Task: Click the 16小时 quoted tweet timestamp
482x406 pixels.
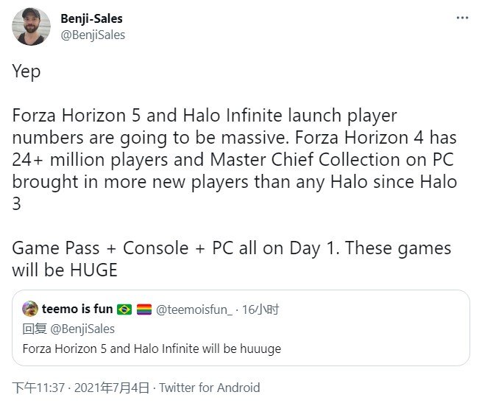Action: tap(260, 309)
